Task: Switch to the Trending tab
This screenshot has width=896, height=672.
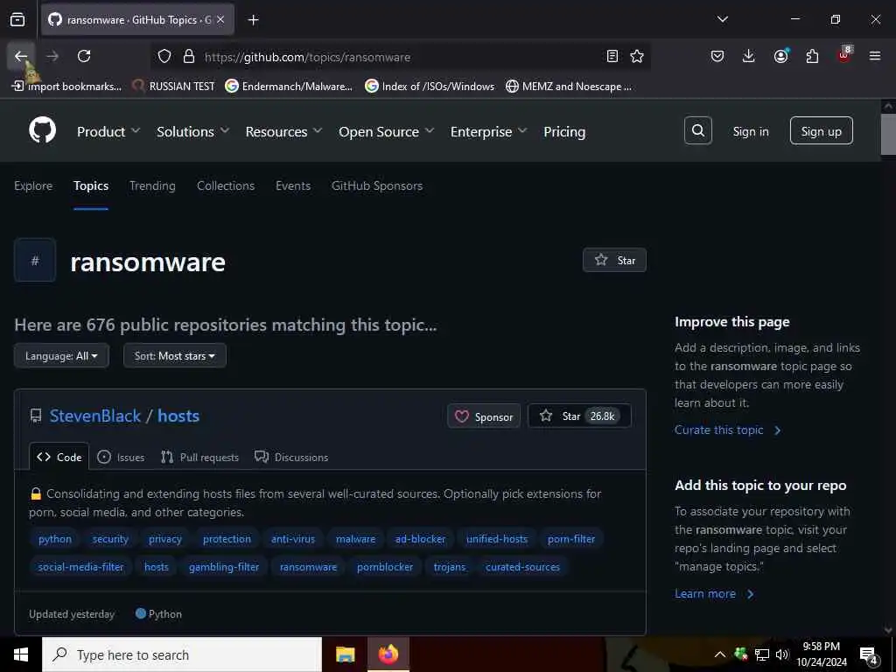Action: pos(152,185)
